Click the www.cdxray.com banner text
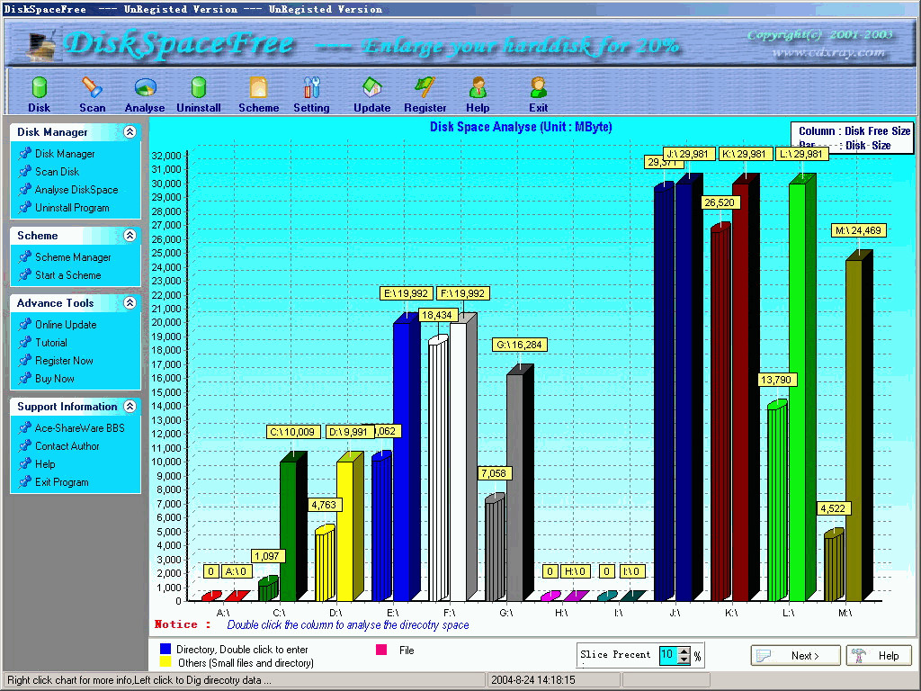Screen dimensions: 921x691 coord(828,53)
